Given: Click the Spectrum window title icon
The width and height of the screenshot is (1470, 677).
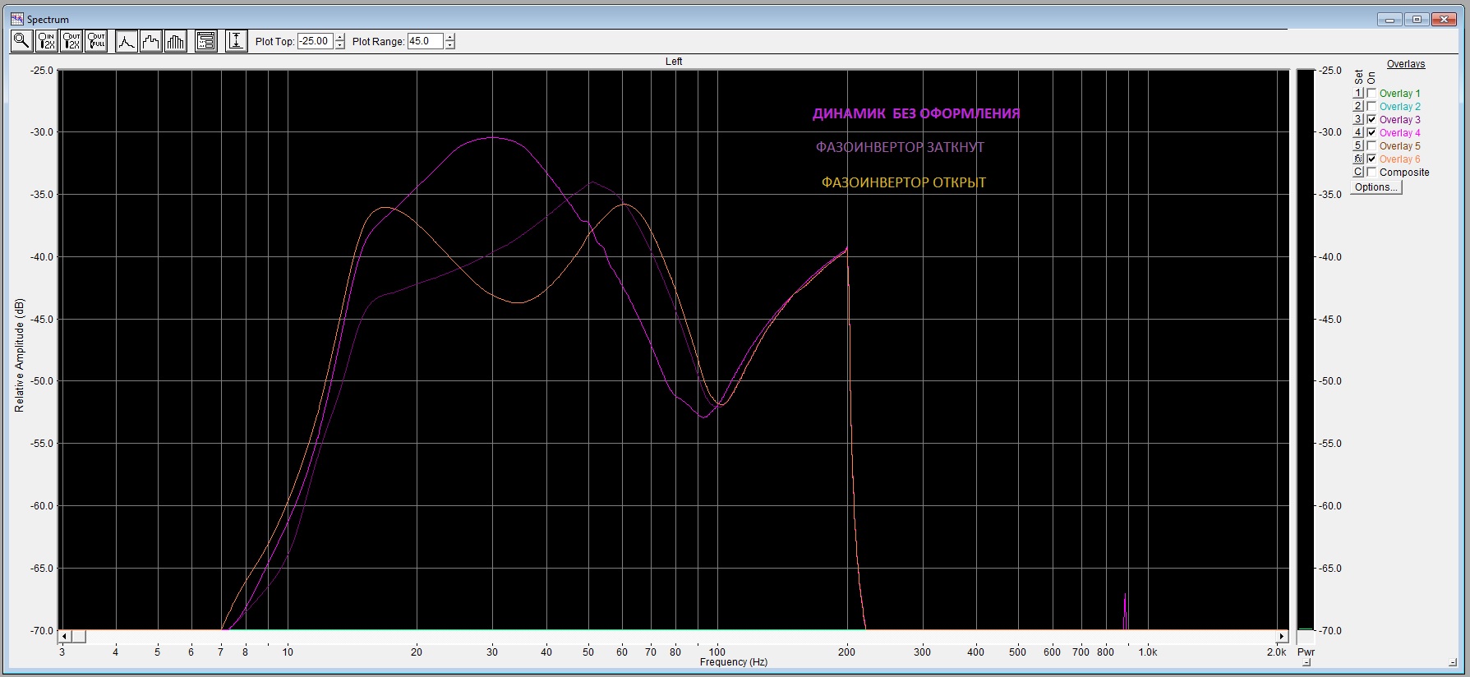Looking at the screenshot, I should pos(16,19).
